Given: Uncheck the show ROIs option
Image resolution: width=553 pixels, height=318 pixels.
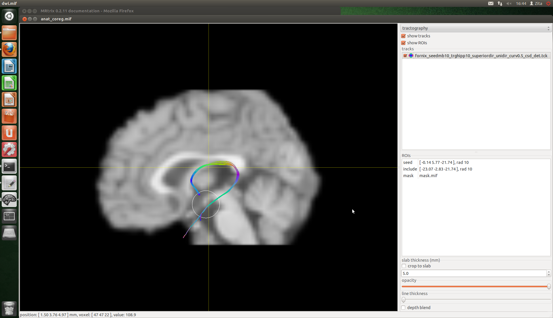Looking at the screenshot, I should pyautogui.click(x=404, y=43).
